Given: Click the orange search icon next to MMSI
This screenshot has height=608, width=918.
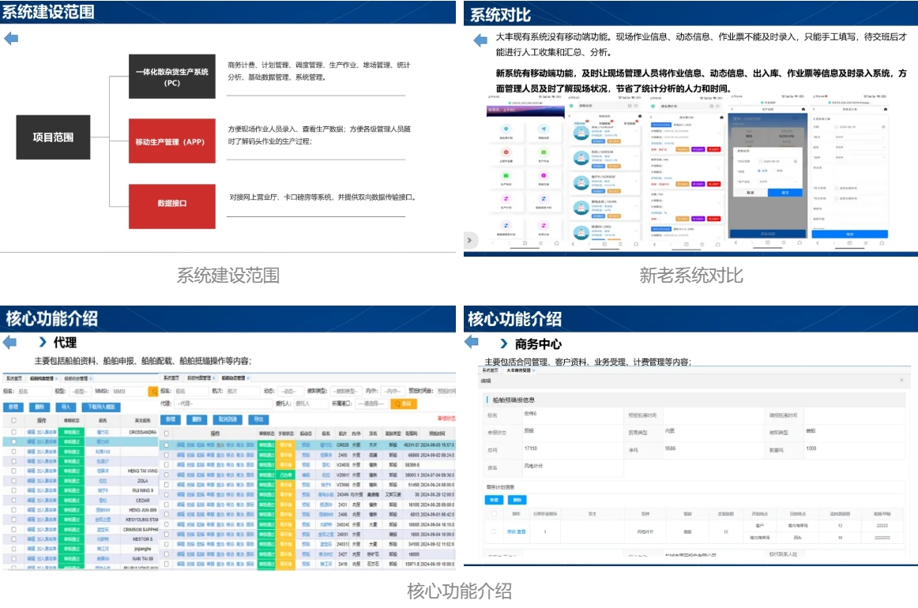Looking at the screenshot, I should click(x=153, y=391).
